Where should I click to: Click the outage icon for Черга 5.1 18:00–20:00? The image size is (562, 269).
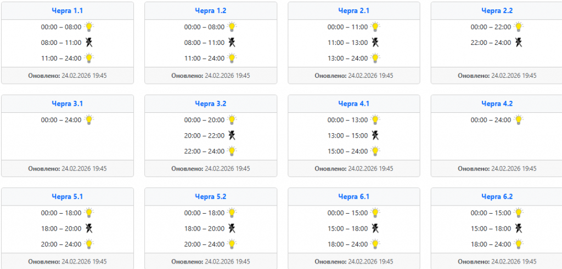point(89,228)
